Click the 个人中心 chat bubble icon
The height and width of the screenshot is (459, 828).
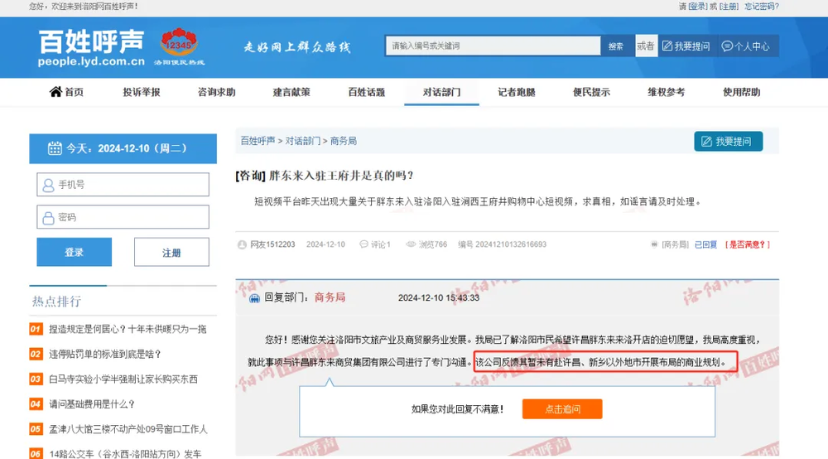[x=727, y=46]
